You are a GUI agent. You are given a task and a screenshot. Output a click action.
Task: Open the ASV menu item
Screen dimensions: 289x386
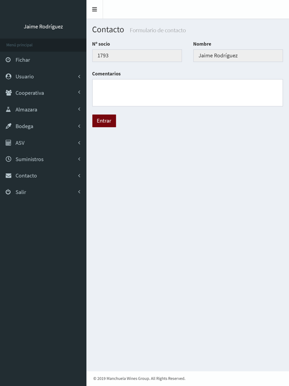point(43,143)
